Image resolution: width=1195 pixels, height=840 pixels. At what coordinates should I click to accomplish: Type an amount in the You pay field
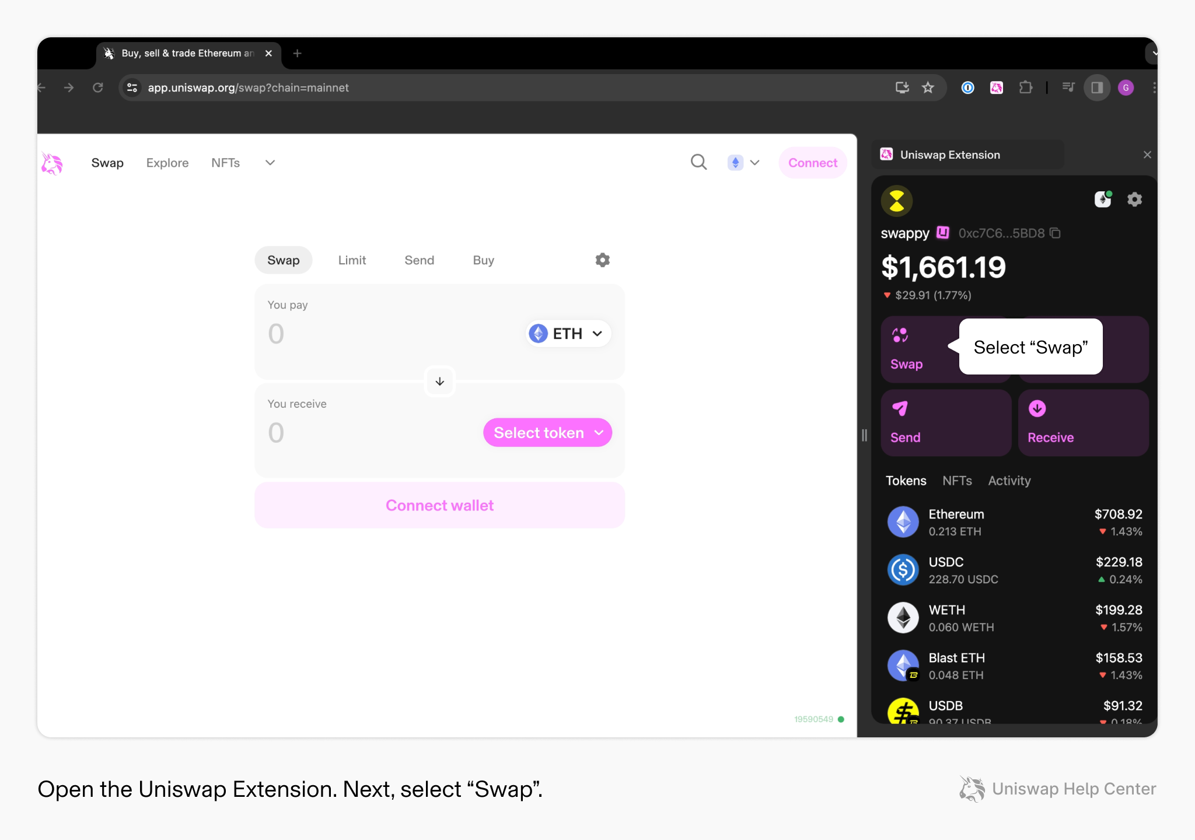click(x=350, y=333)
